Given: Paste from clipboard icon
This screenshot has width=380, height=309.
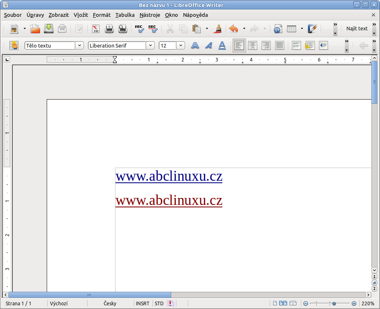Looking at the screenshot, I should (x=197, y=29).
